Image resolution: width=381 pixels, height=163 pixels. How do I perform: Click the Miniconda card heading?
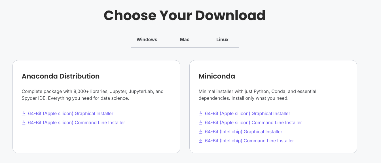[217, 76]
